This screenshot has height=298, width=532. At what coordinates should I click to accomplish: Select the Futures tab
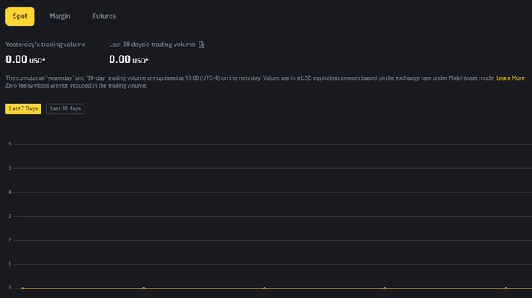(104, 16)
